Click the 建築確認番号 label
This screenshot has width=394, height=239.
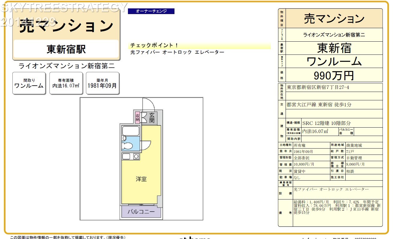click(x=286, y=183)
